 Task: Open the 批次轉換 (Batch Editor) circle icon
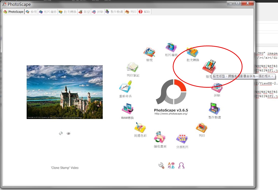pyautogui.click(x=192, y=52)
